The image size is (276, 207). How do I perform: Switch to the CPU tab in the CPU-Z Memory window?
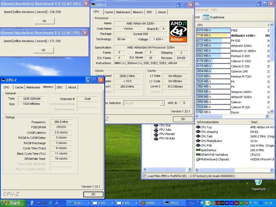point(6,87)
